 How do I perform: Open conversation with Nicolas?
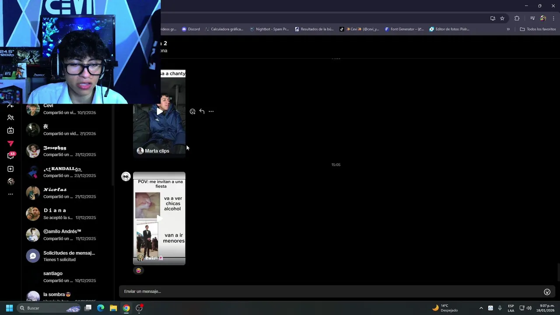pyautogui.click(x=67, y=193)
